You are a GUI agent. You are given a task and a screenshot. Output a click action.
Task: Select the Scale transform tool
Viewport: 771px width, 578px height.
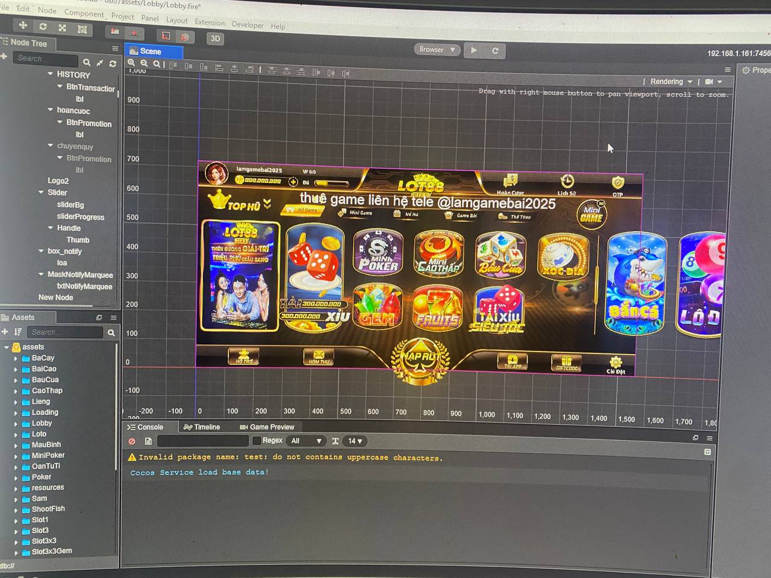coord(62,28)
